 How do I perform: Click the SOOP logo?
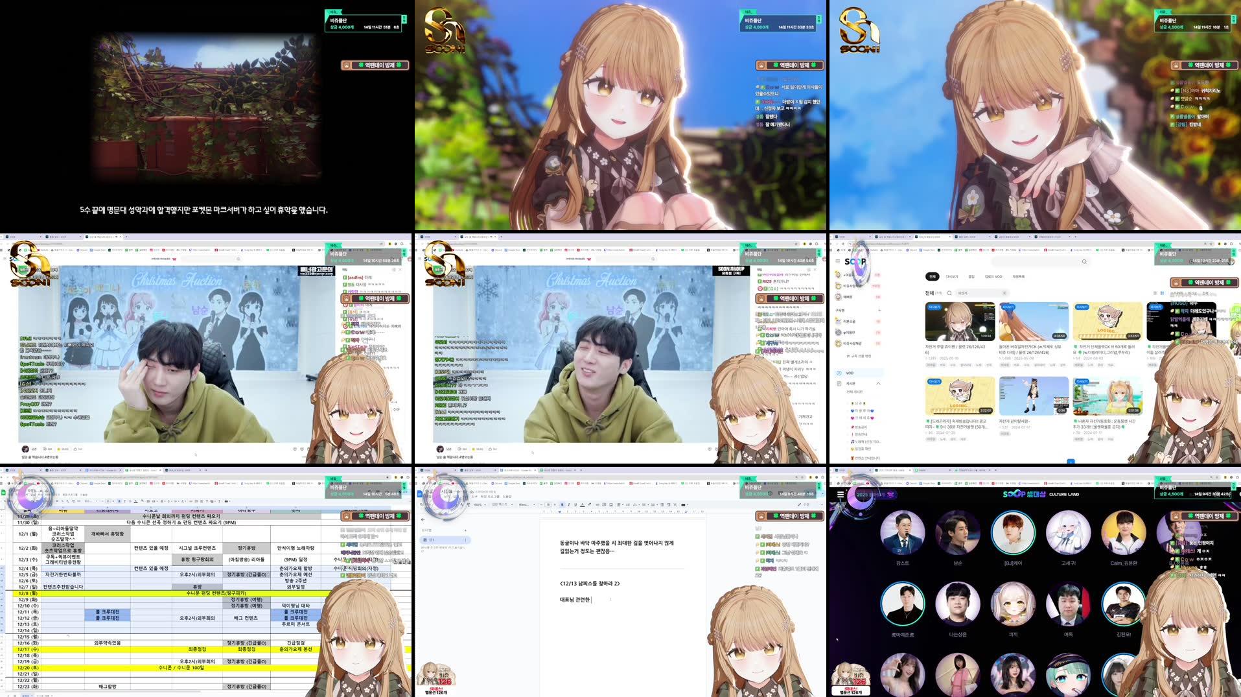(855, 261)
